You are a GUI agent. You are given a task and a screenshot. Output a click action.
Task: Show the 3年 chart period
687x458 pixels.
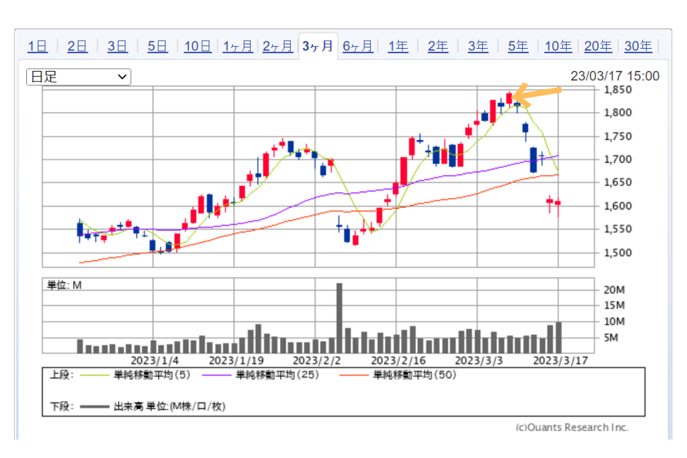click(x=478, y=46)
